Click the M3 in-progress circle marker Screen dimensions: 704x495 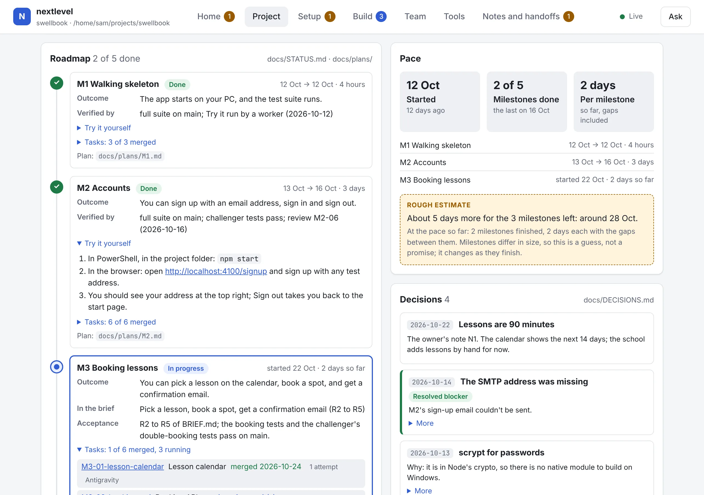tap(57, 367)
